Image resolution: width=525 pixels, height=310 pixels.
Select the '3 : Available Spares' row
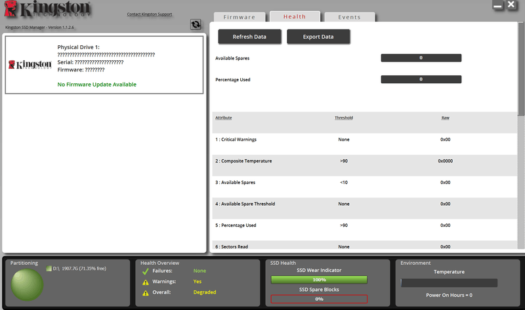coord(365,187)
